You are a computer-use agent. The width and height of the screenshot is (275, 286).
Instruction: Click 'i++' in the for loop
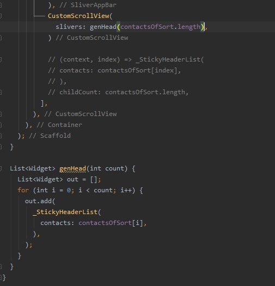(126, 191)
